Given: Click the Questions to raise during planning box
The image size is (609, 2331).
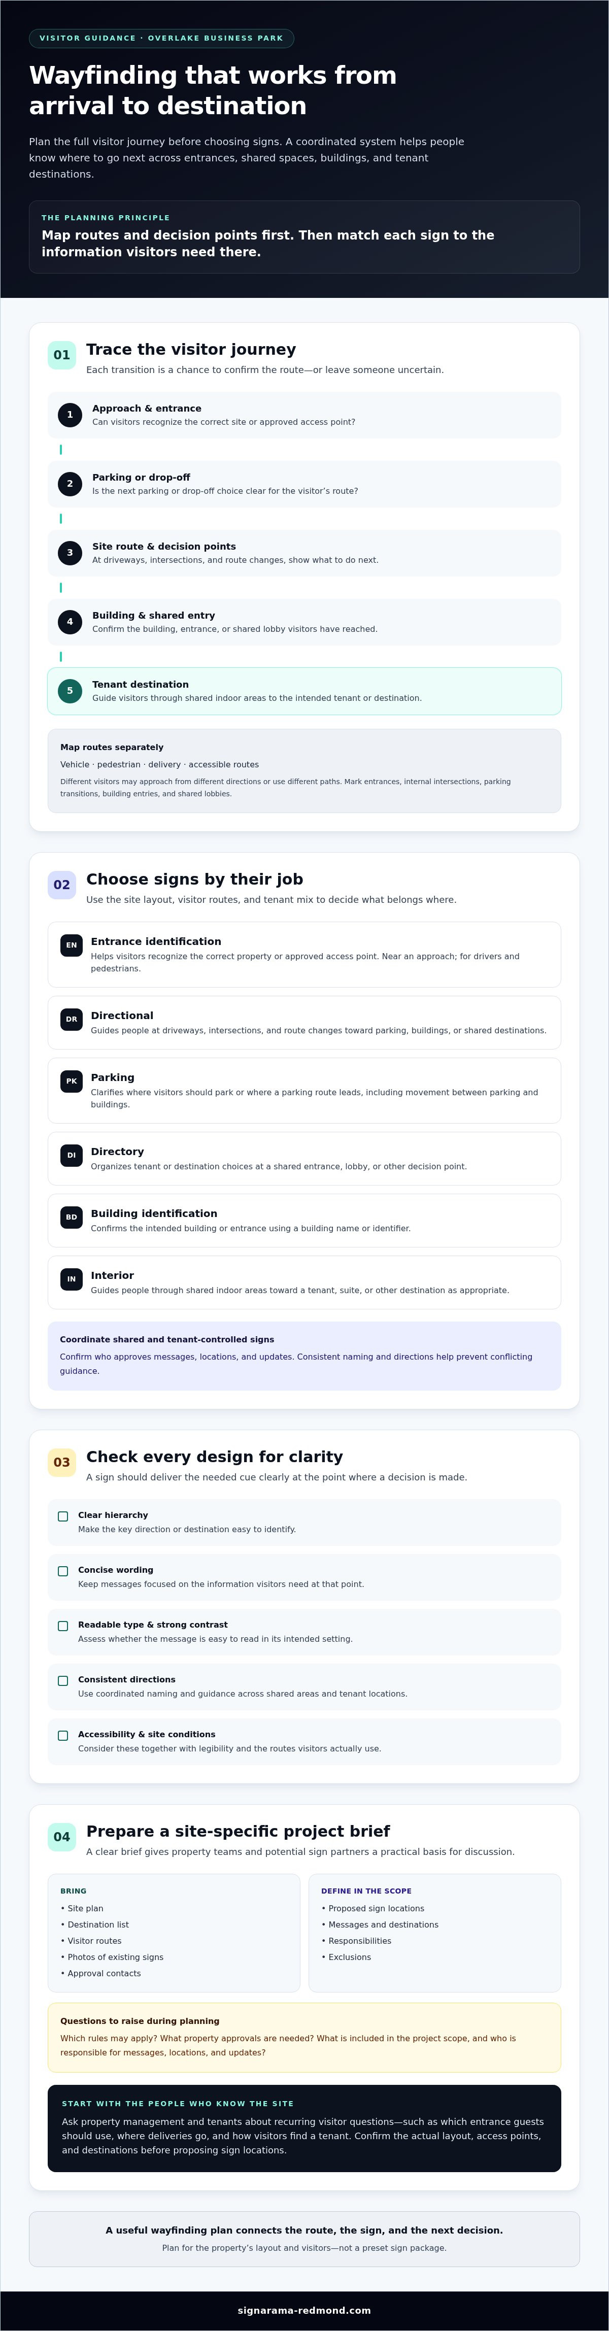Looking at the screenshot, I should pyautogui.click(x=304, y=2037).
